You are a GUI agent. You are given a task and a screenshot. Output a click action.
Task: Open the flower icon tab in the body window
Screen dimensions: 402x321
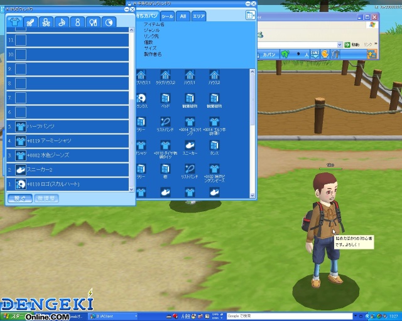[x=46, y=22]
